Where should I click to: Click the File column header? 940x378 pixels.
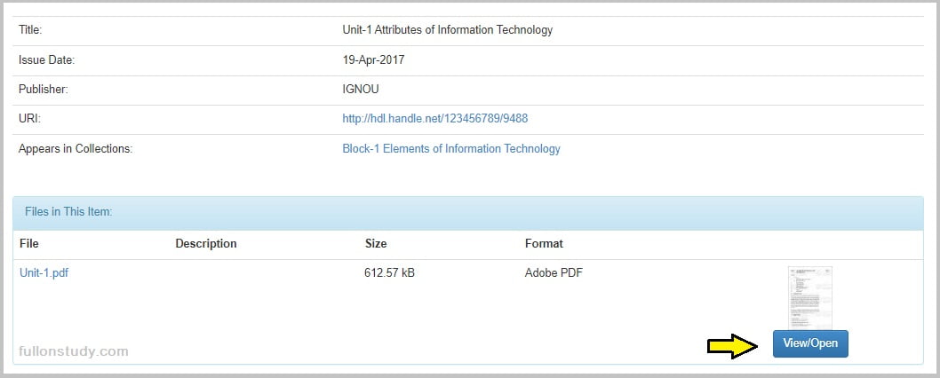point(28,243)
